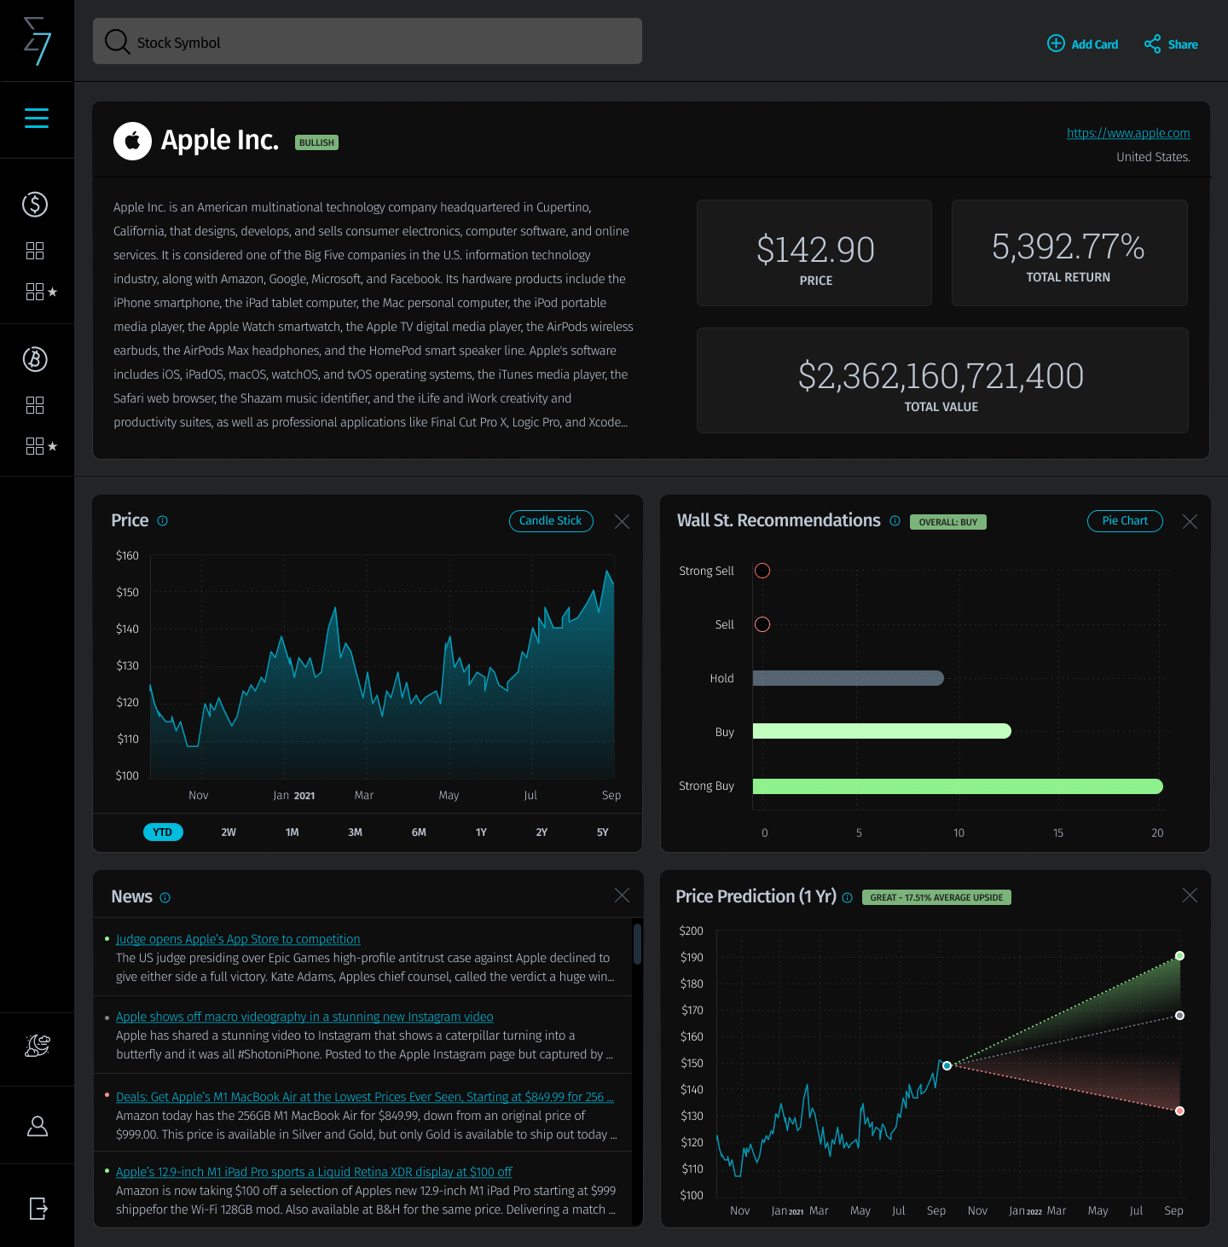Open the crypto favorites grid with star
The image size is (1228, 1247).
42,446
